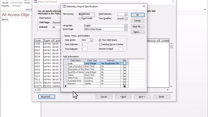Screen dimensions: 208x117
Task: Click scroll left arrow in preview
Action: coord(36,90)
